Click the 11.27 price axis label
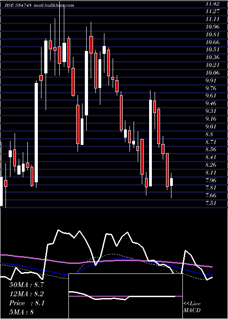Viewport: 228px width, 319px height. click(212, 11)
